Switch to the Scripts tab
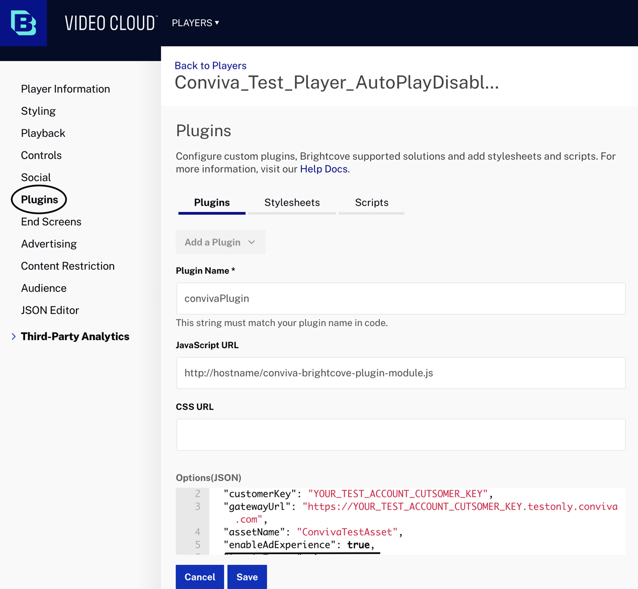 tap(372, 203)
